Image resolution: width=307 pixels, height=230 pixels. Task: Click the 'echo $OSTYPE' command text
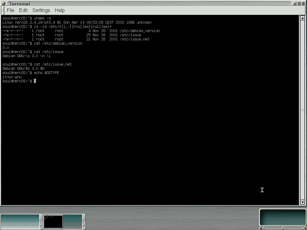46,73
